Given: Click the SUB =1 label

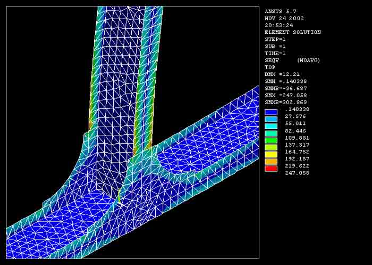Looking at the screenshot, I should (x=275, y=46).
